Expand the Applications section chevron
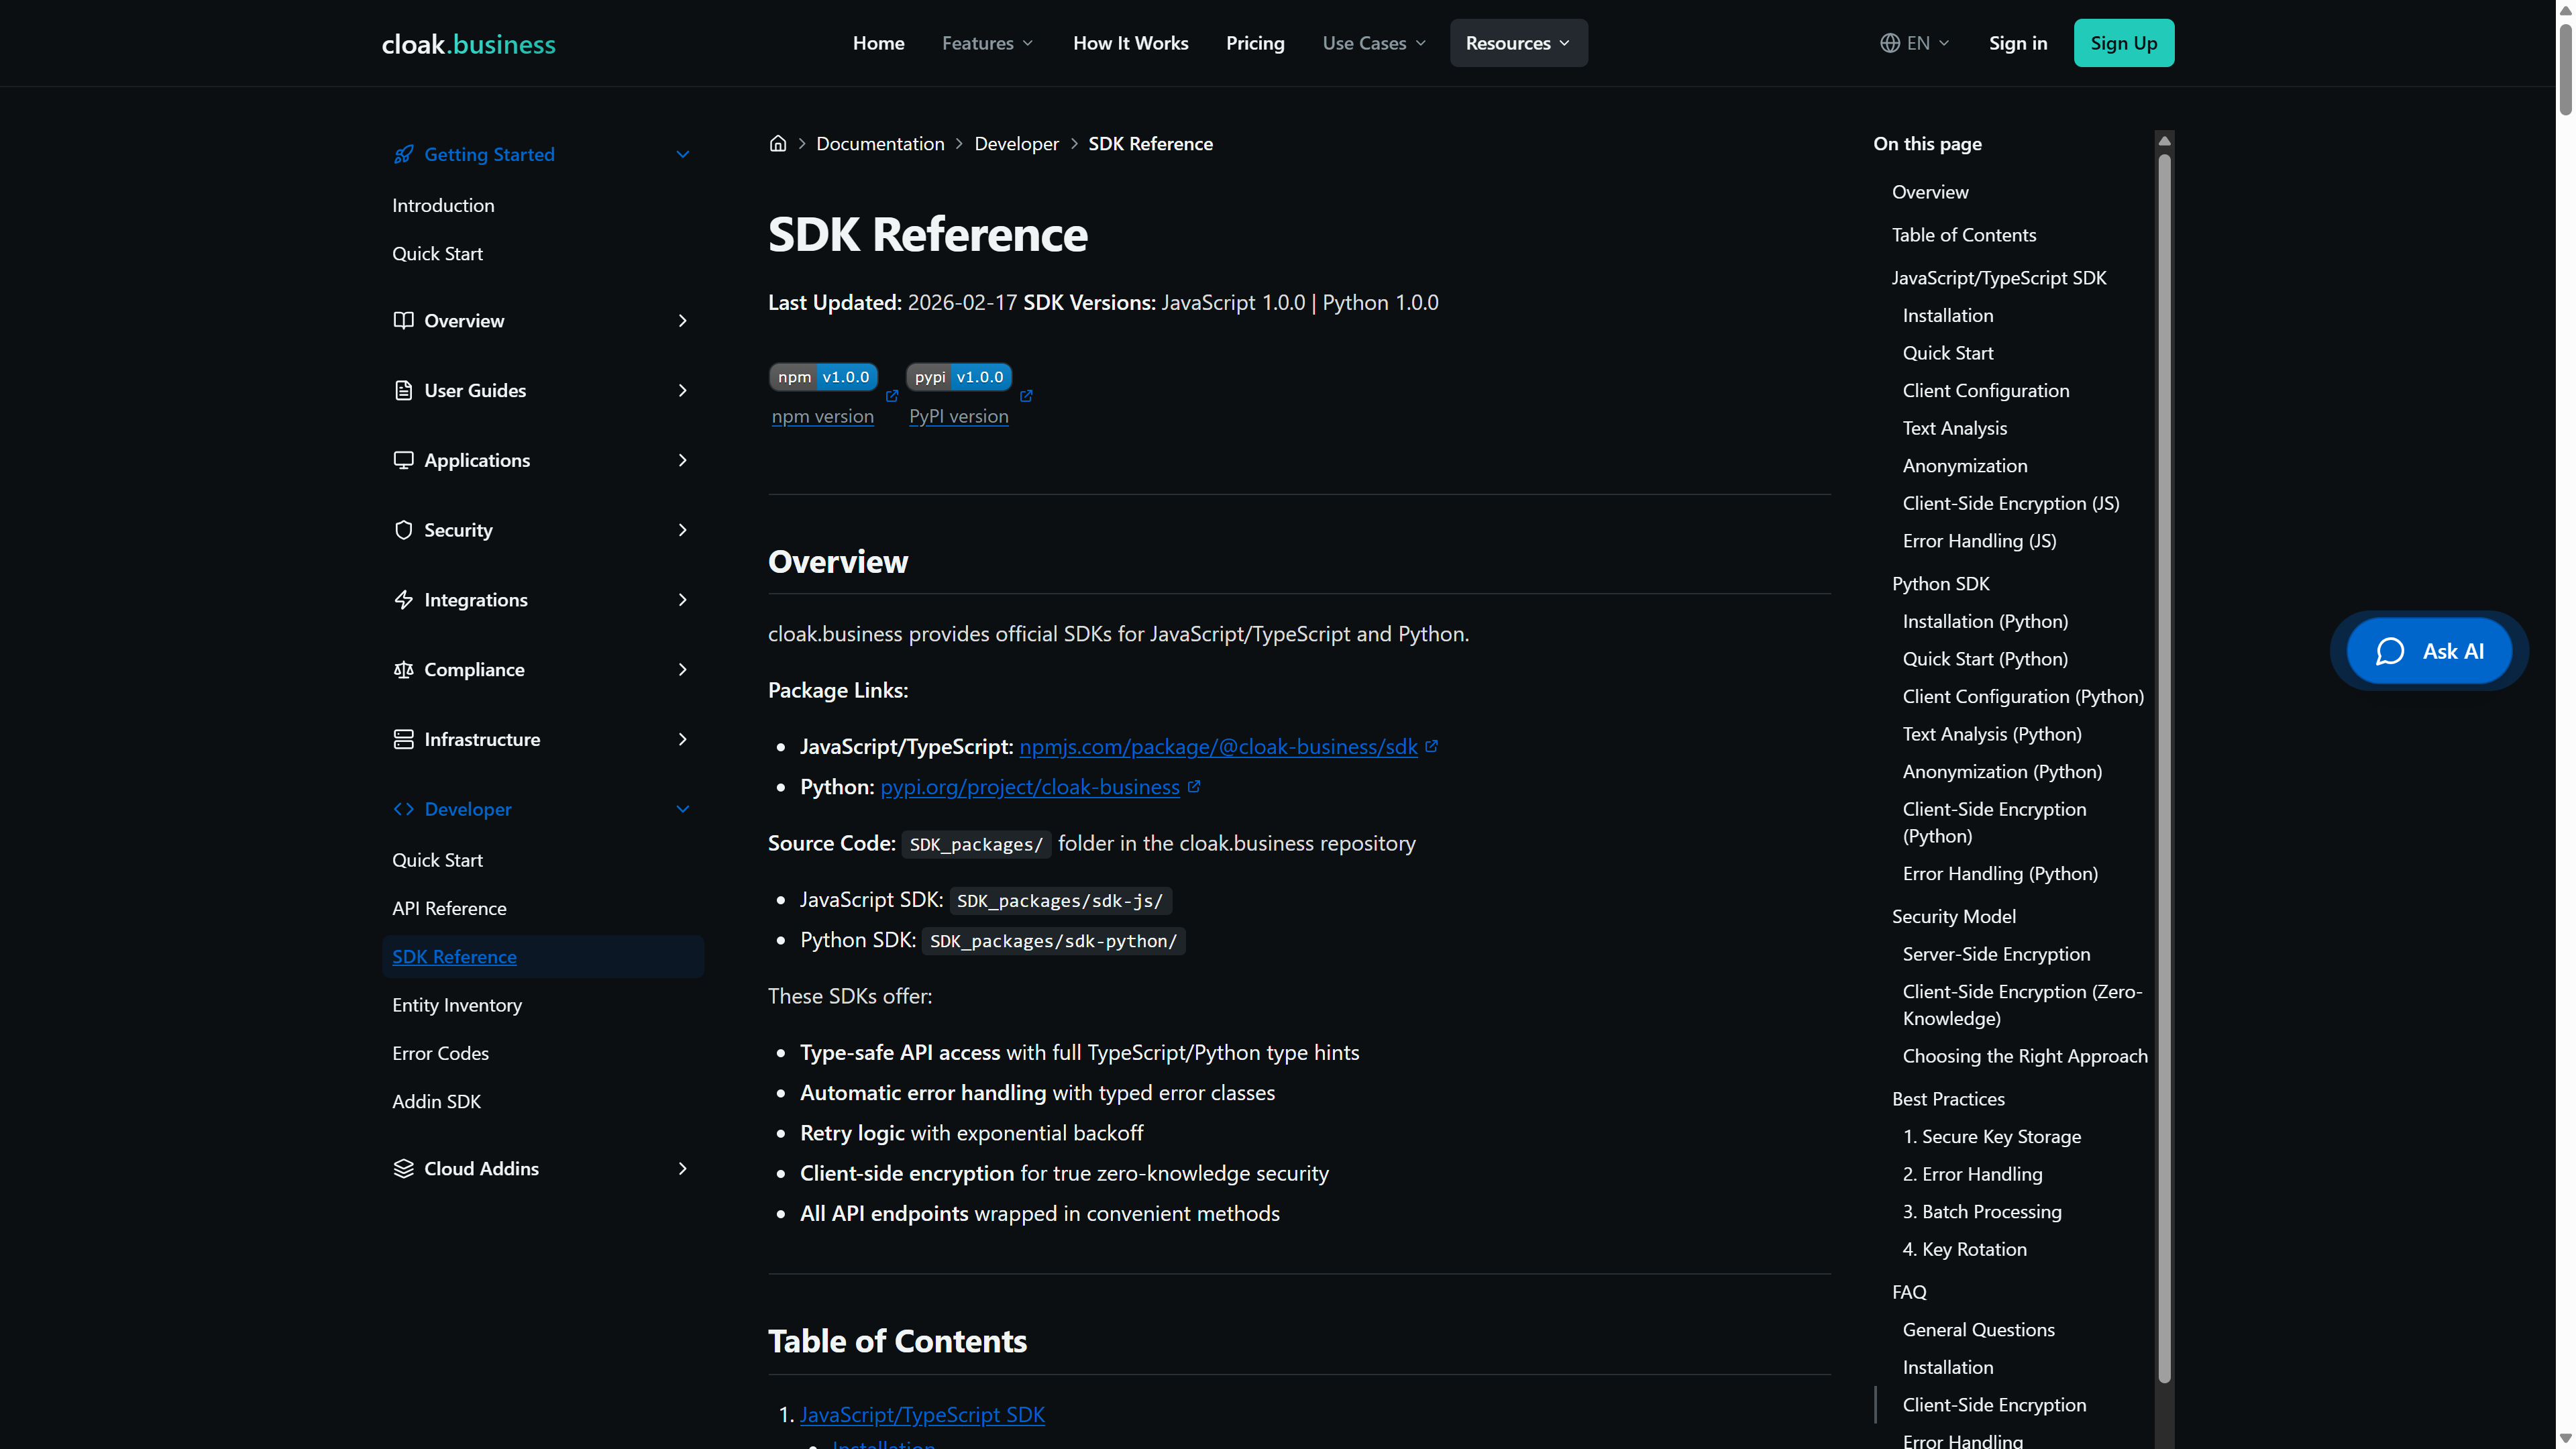Screen dimensions: 2576x1449 (x=683, y=460)
